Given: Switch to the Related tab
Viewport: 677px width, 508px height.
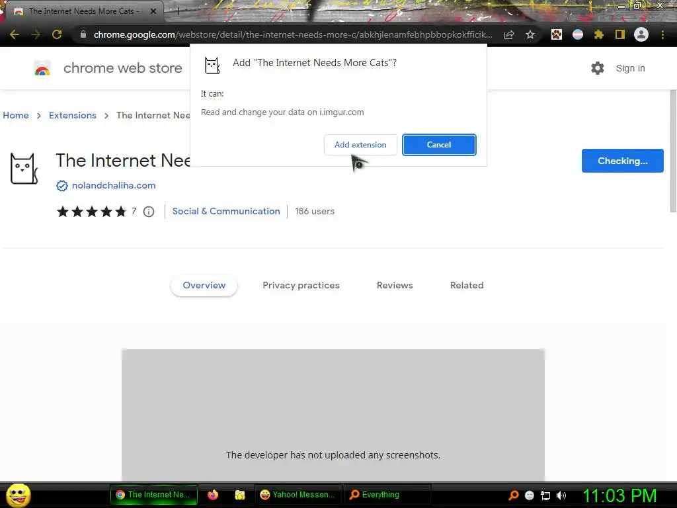Looking at the screenshot, I should [467, 286].
